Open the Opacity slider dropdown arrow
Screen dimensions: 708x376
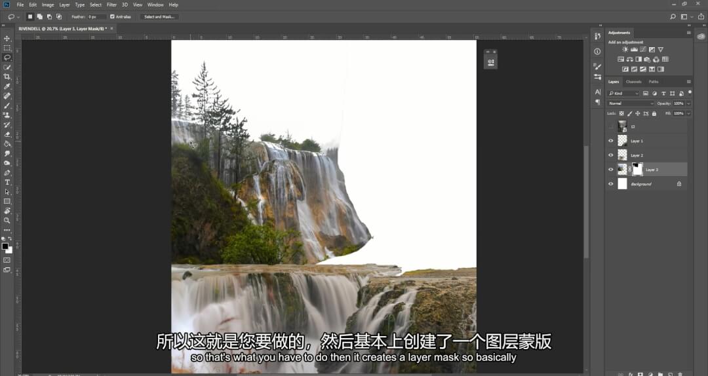pyautogui.click(x=688, y=103)
